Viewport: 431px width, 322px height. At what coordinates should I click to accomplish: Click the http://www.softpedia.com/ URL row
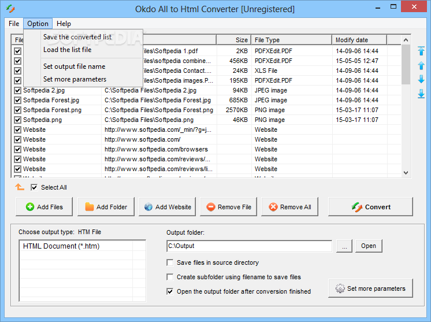[x=142, y=139]
